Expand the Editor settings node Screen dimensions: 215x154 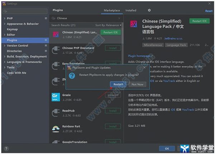(5, 35)
